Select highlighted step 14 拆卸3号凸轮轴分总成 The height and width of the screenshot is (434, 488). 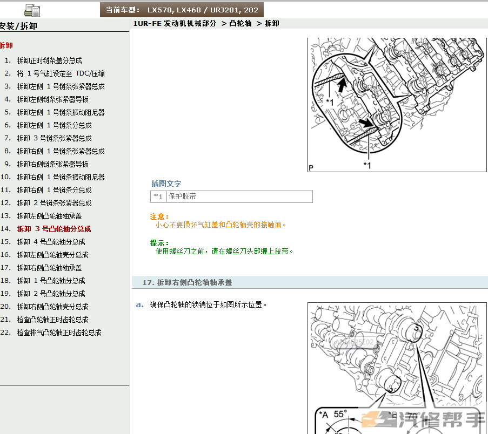point(54,229)
